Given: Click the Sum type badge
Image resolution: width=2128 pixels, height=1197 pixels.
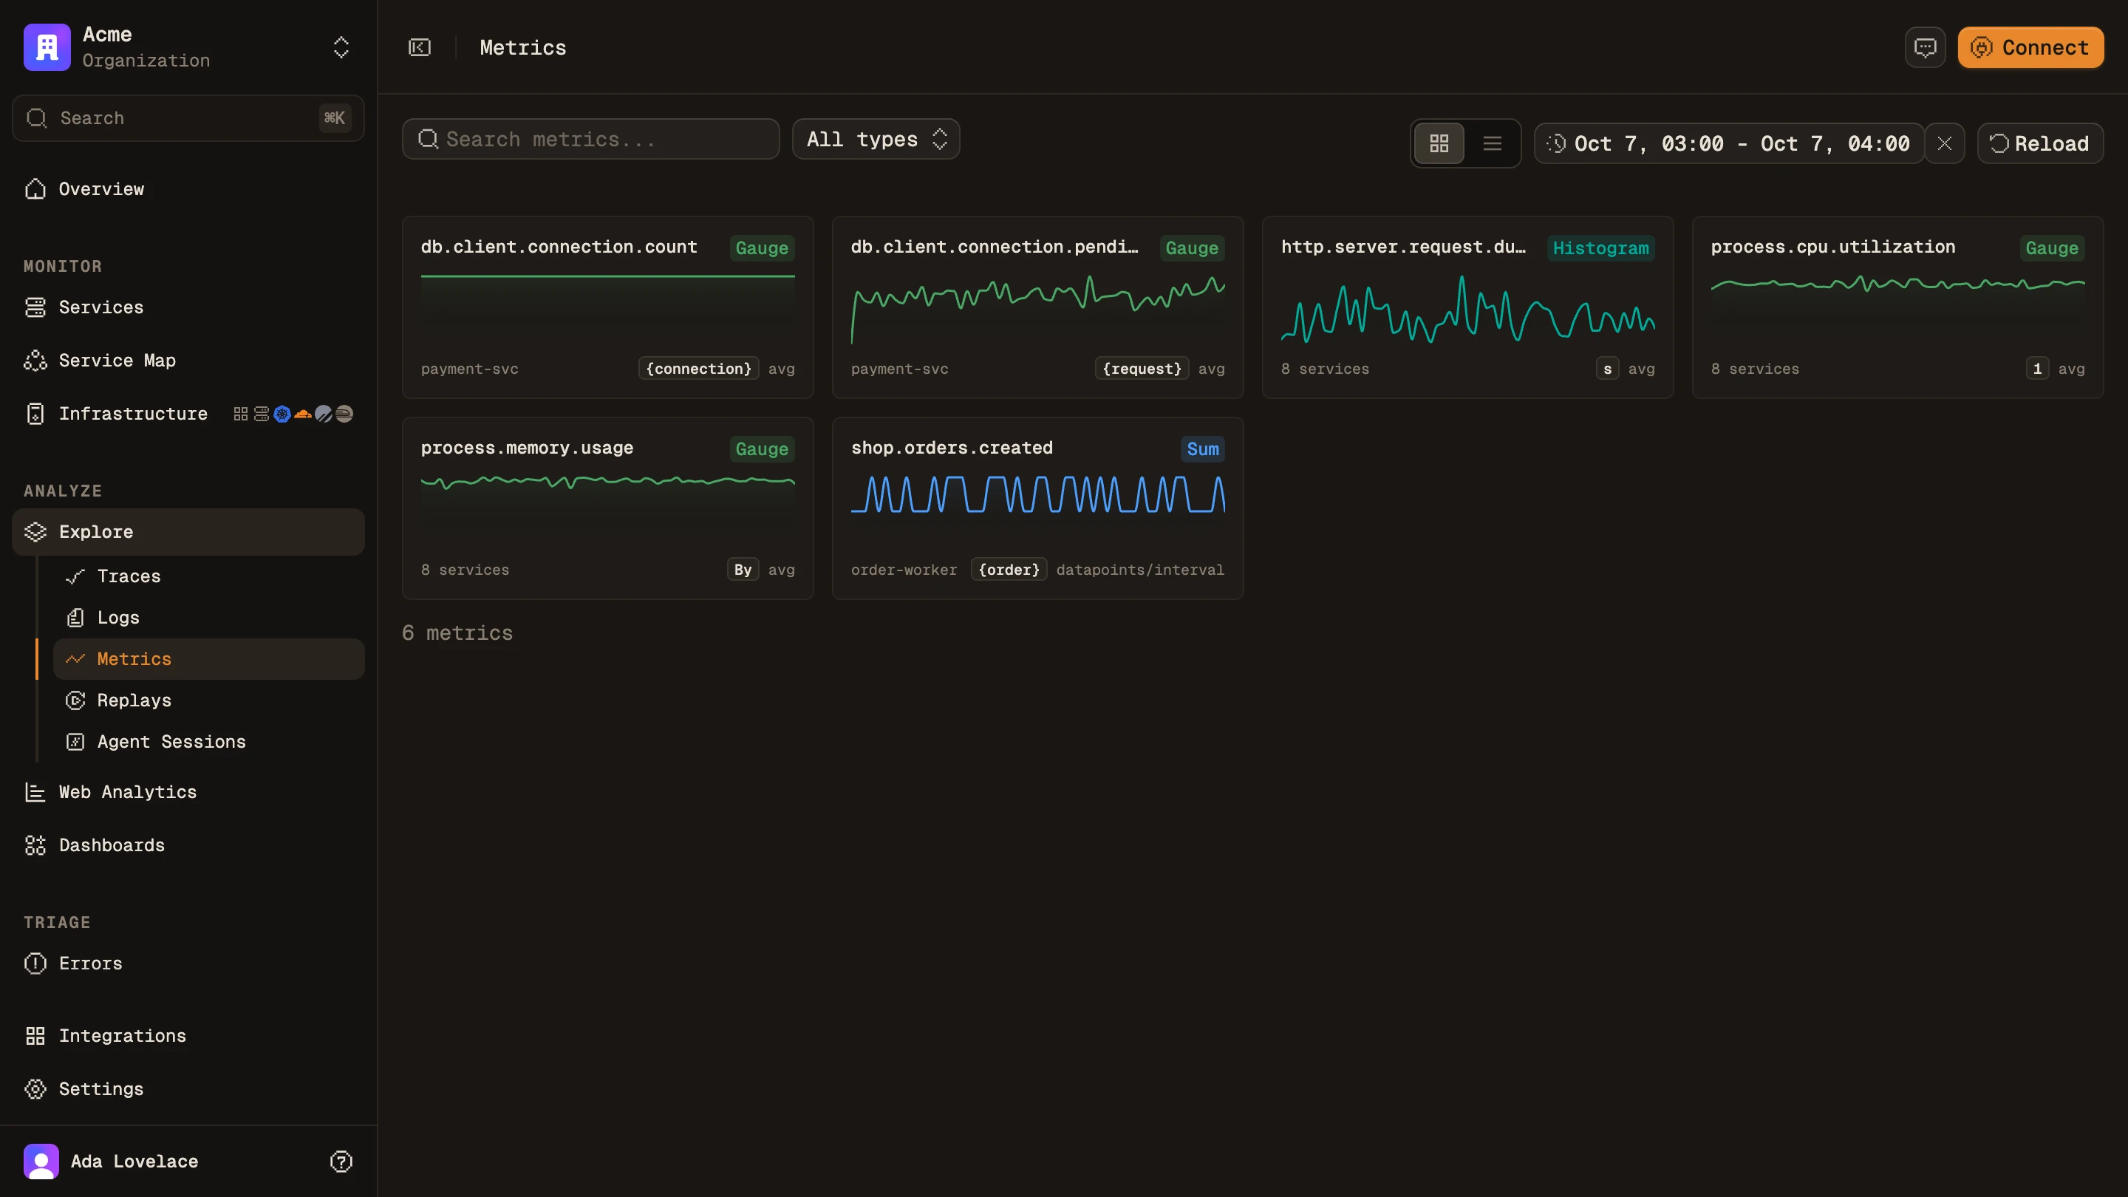Looking at the screenshot, I should (1203, 449).
